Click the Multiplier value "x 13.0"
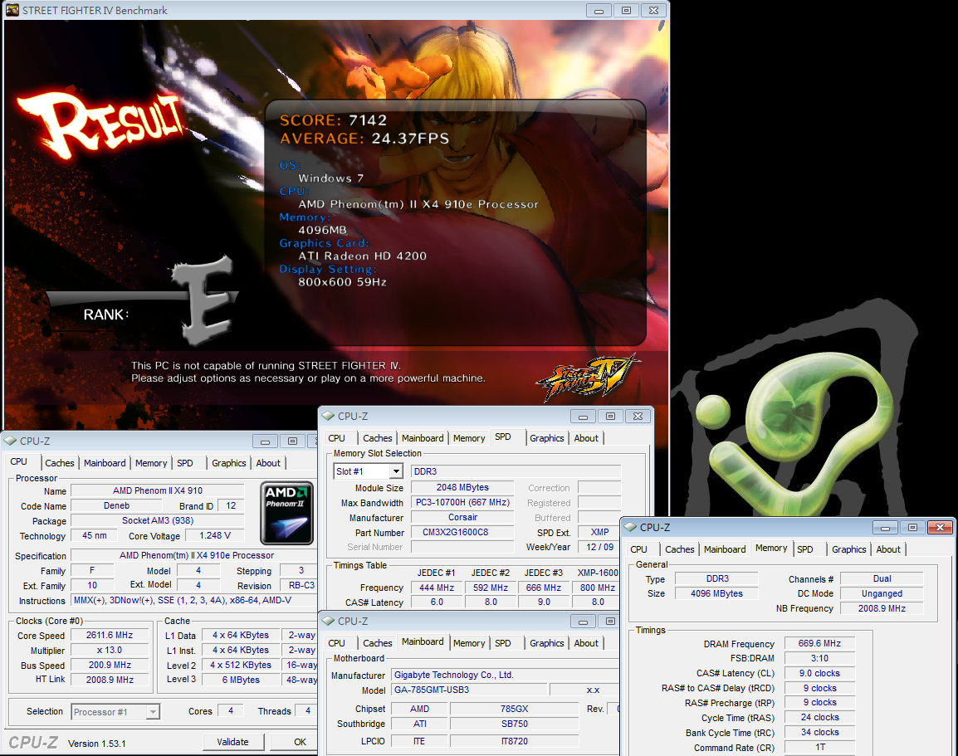This screenshot has width=958, height=756. [x=110, y=651]
